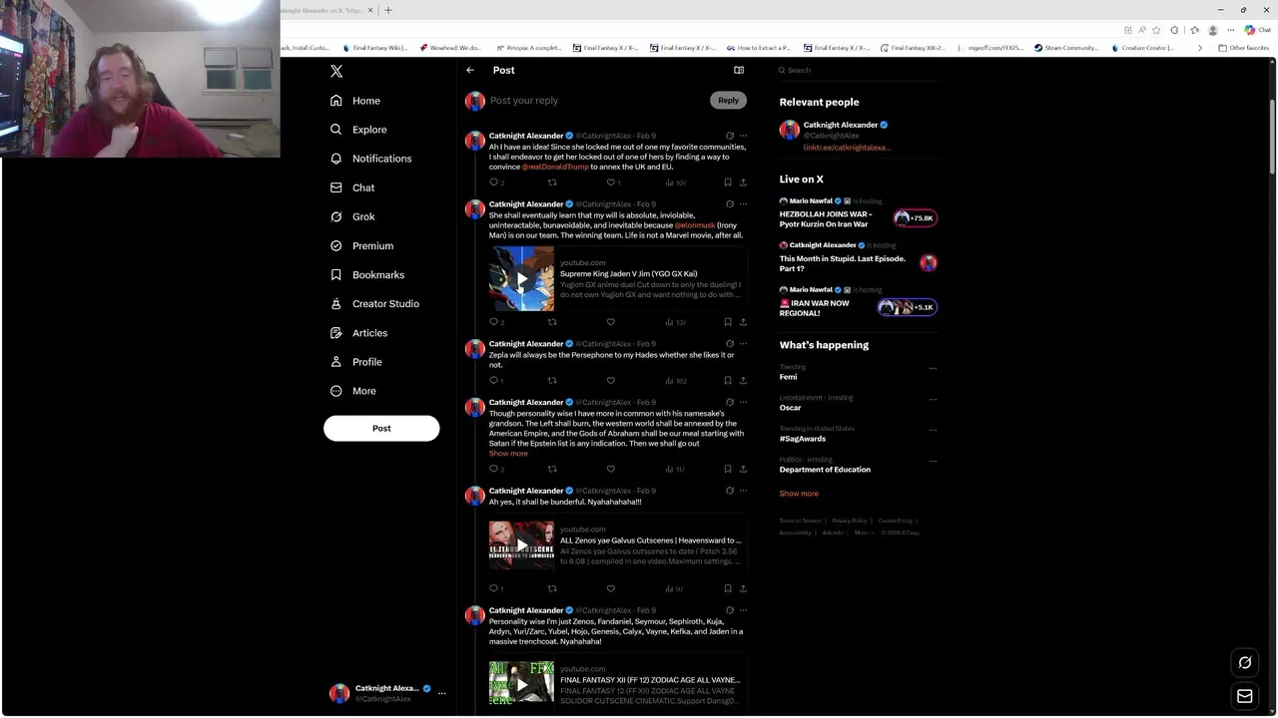Open the @elonmusk mention link
Image resolution: width=1278 pixels, height=718 pixels.
tap(695, 225)
